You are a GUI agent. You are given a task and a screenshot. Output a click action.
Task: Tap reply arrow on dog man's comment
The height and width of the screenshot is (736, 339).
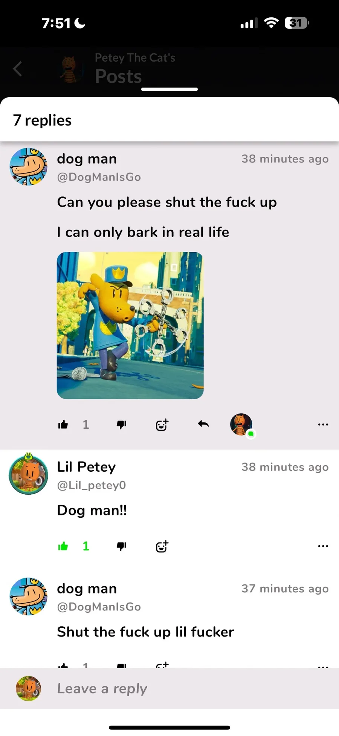tap(203, 424)
